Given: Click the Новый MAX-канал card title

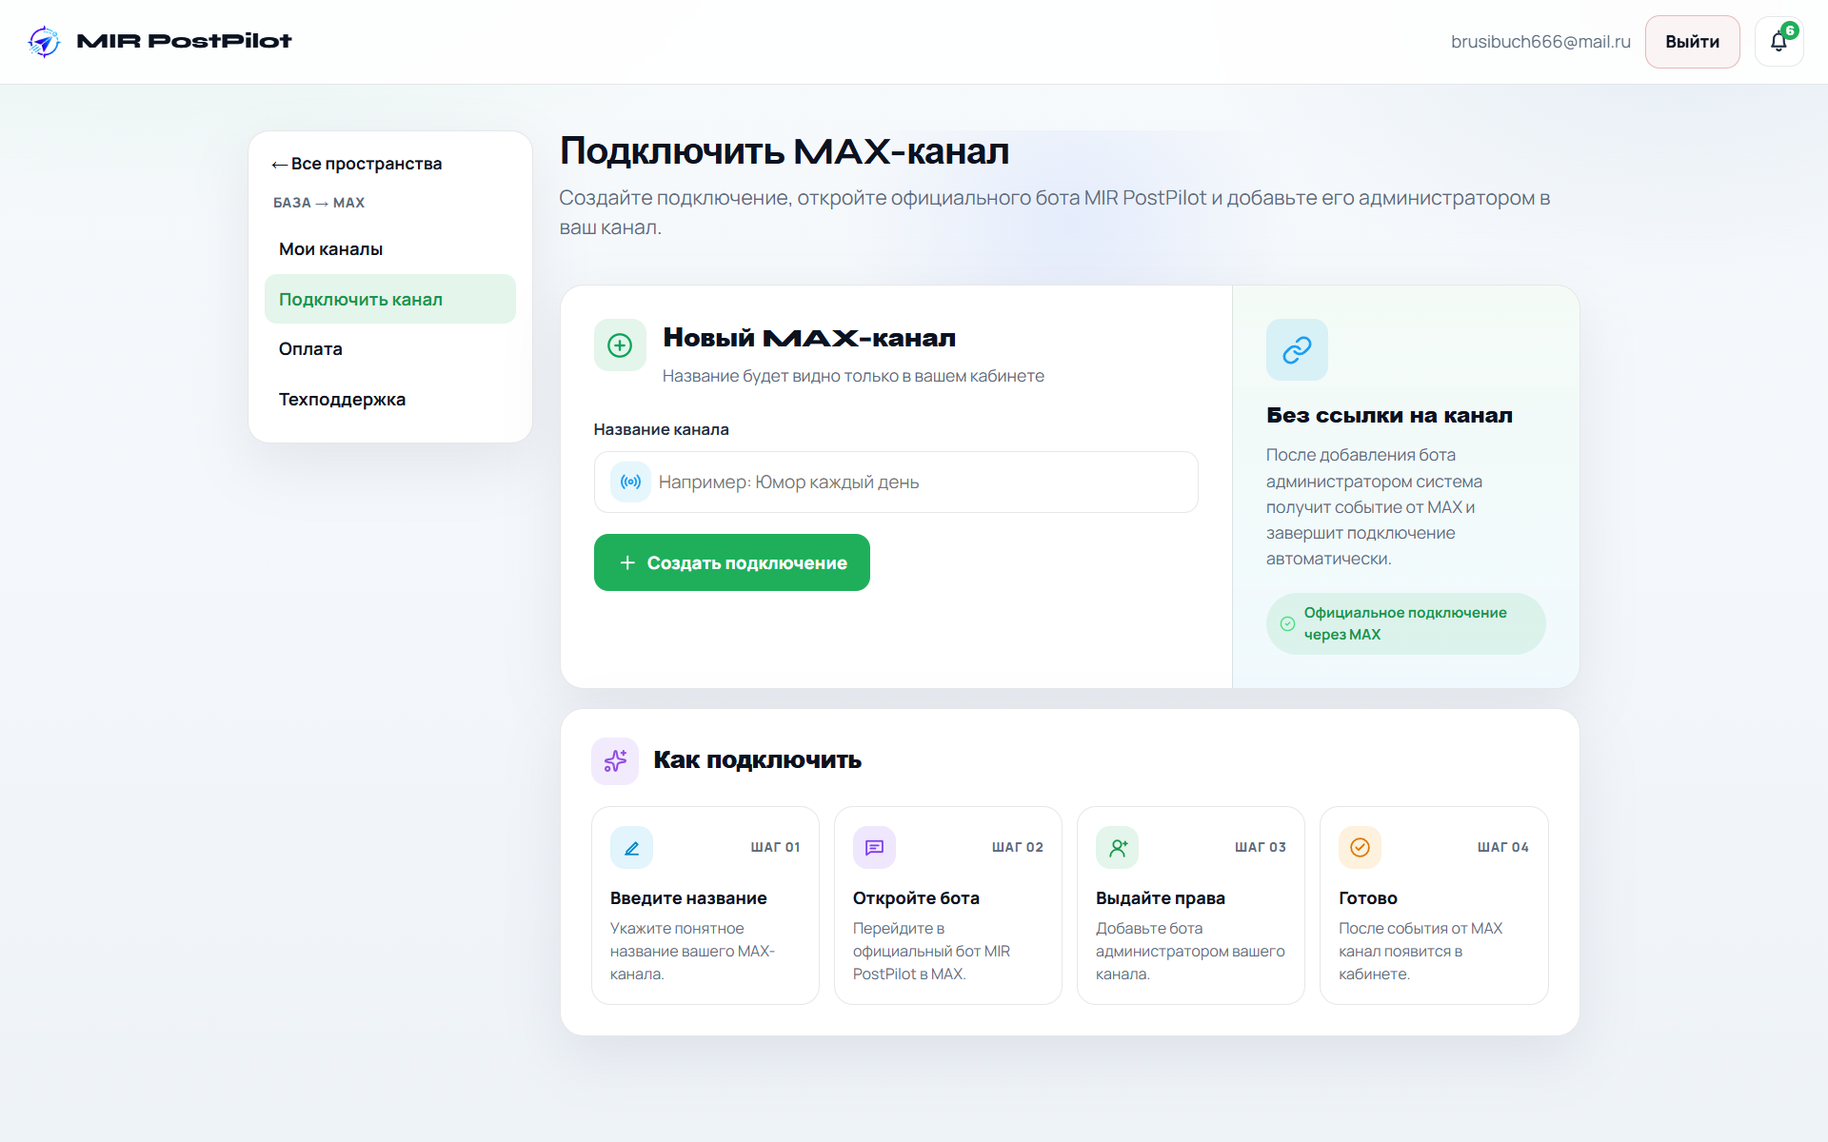Looking at the screenshot, I should tap(809, 338).
